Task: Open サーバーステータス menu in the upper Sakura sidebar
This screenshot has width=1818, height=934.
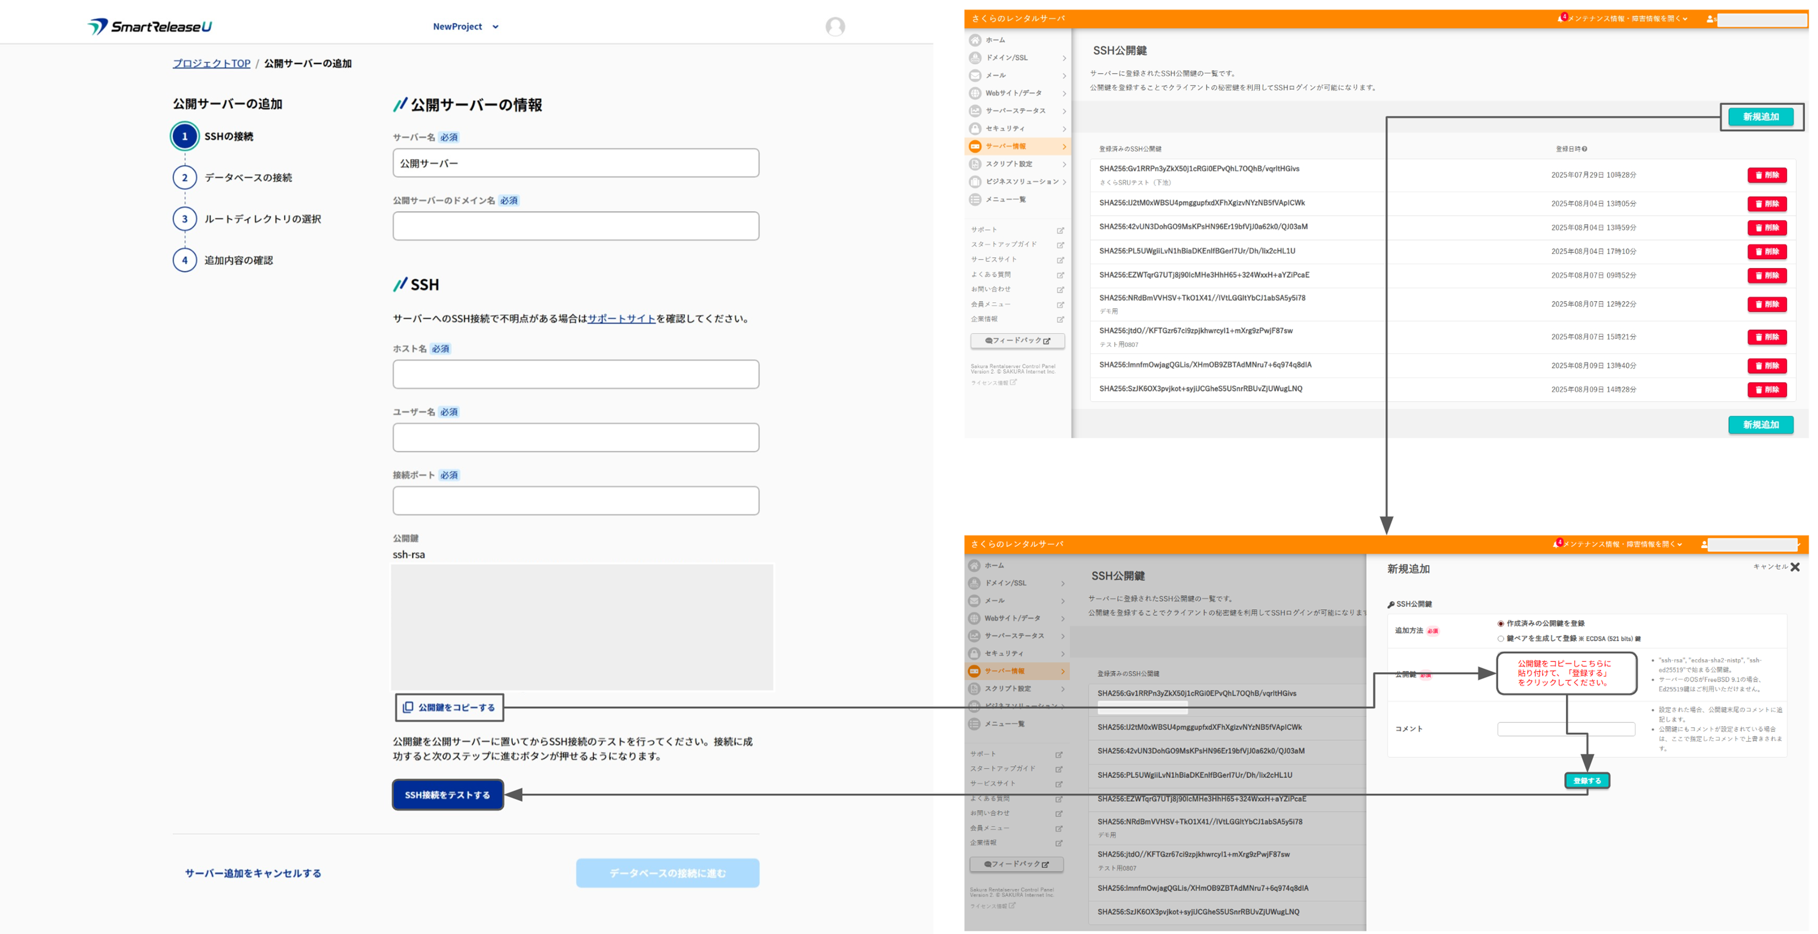Action: [1015, 111]
